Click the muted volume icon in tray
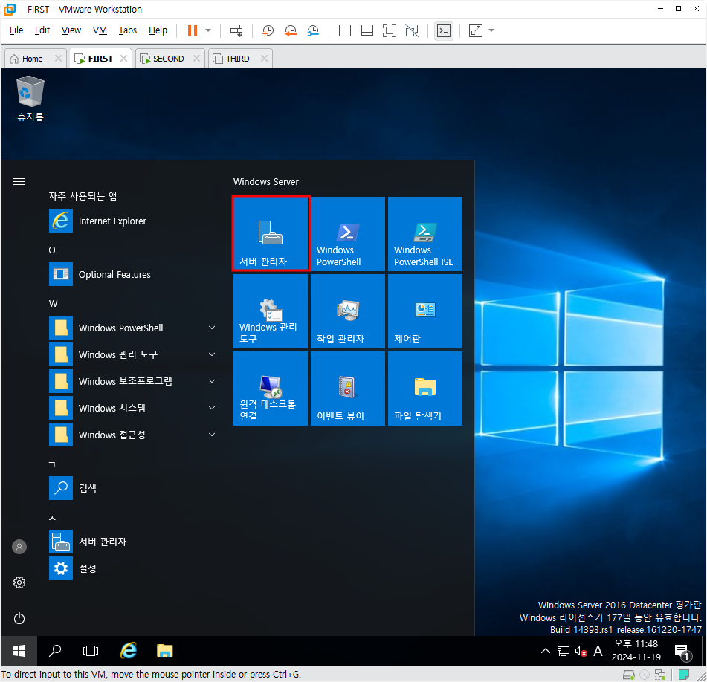Viewport: 707px width, 682px height. pyautogui.click(x=581, y=651)
